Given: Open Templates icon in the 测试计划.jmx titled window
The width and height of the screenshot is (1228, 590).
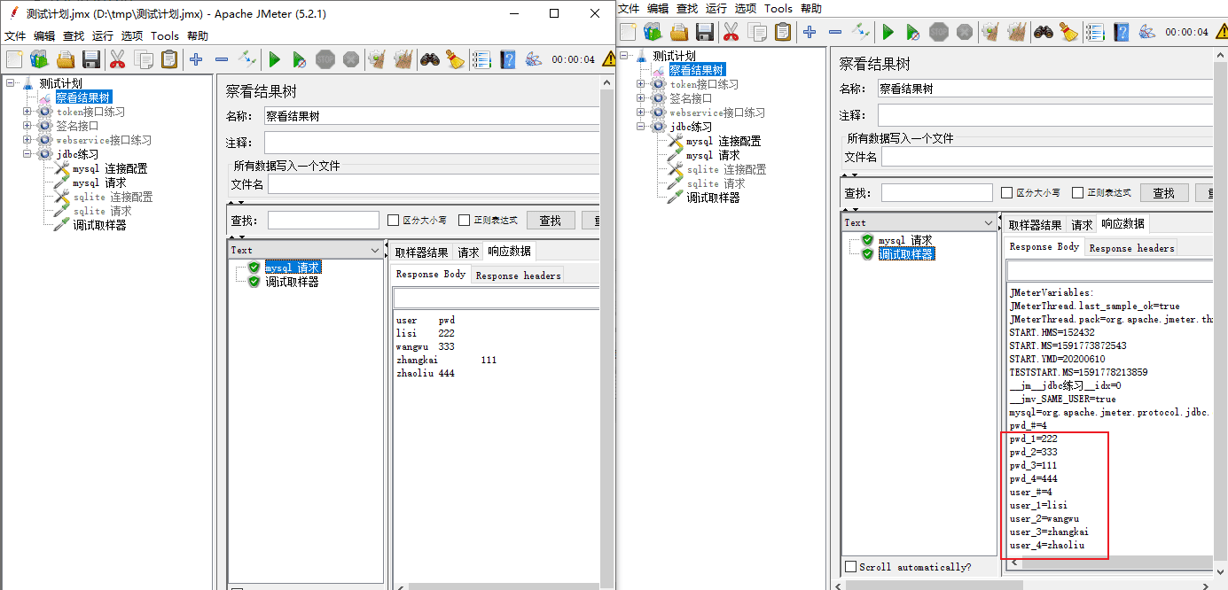Looking at the screenshot, I should click(x=39, y=59).
